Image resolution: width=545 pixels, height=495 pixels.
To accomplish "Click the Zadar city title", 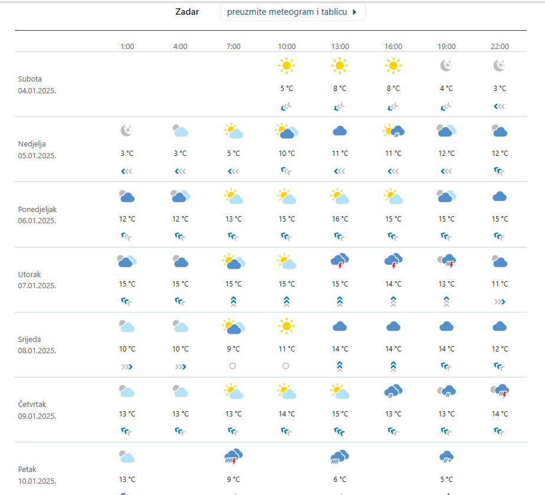I will click(187, 12).
